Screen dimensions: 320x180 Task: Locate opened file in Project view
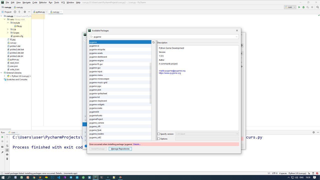pyautogui.click(x=15, y=12)
